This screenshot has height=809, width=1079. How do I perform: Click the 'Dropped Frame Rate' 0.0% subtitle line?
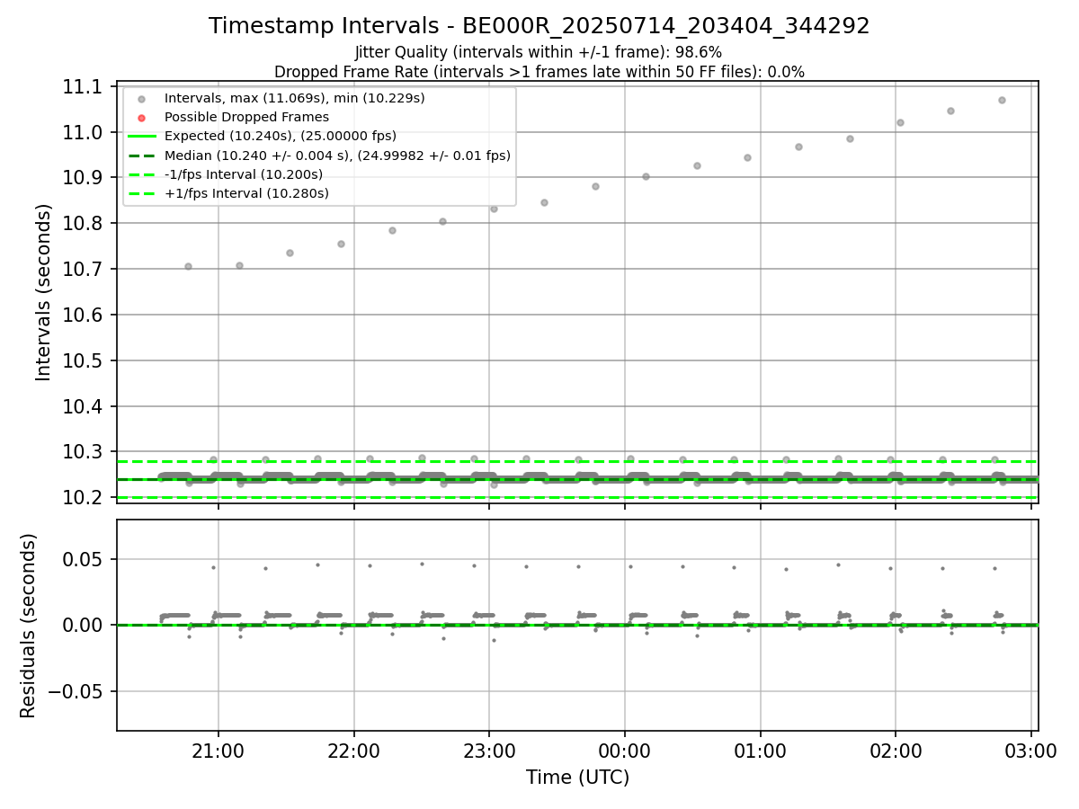click(x=539, y=71)
